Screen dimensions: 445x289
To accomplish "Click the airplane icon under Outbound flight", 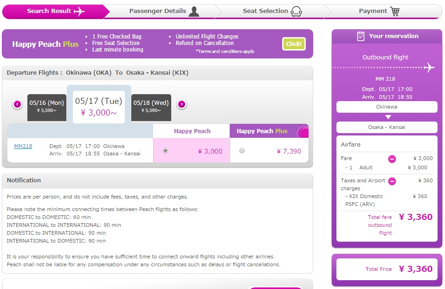I will click(429, 68).
